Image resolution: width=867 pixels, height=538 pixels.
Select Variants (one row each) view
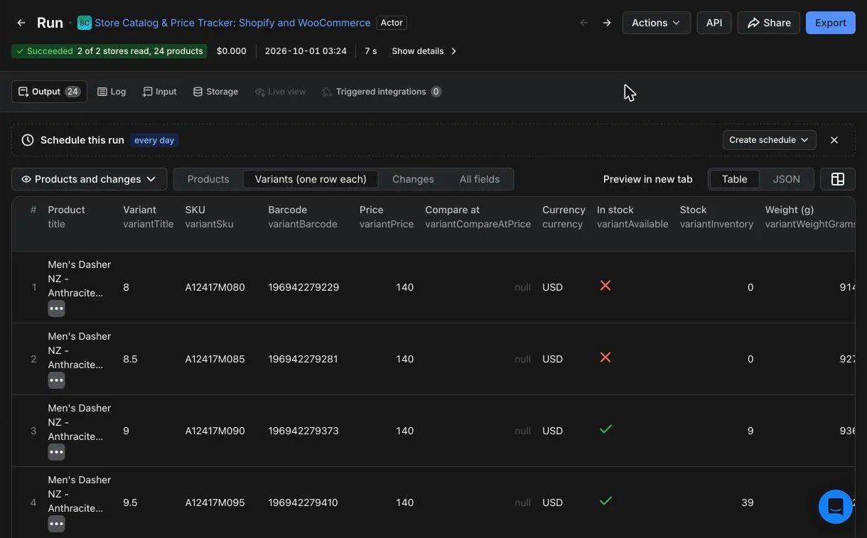point(311,179)
